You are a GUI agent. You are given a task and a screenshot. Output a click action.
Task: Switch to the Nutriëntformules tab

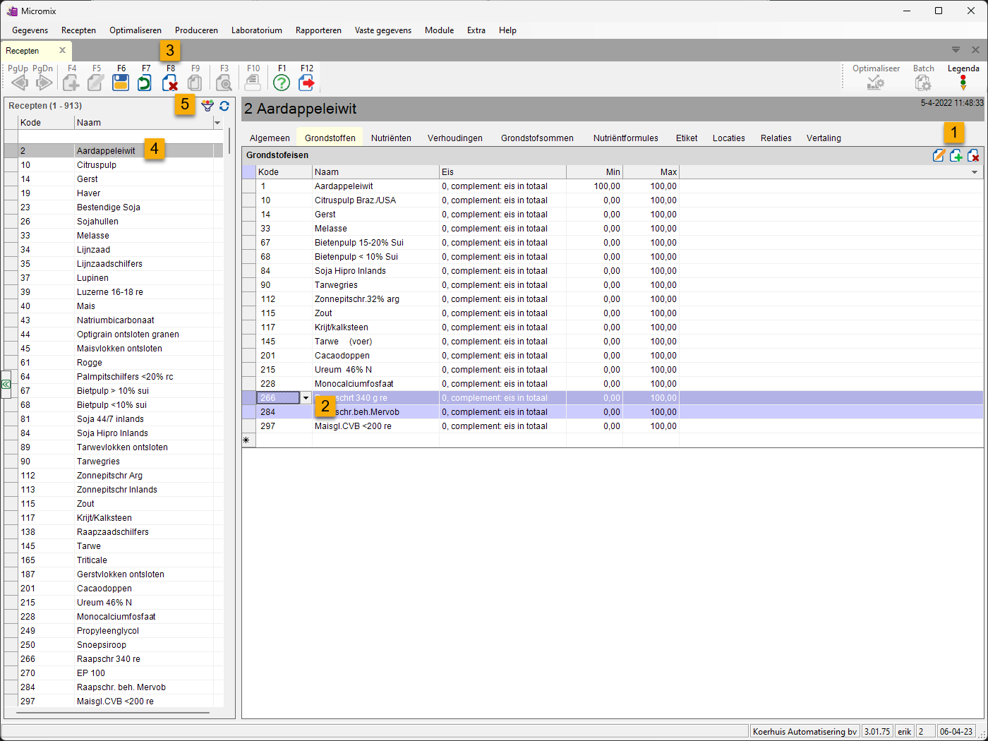(x=626, y=138)
